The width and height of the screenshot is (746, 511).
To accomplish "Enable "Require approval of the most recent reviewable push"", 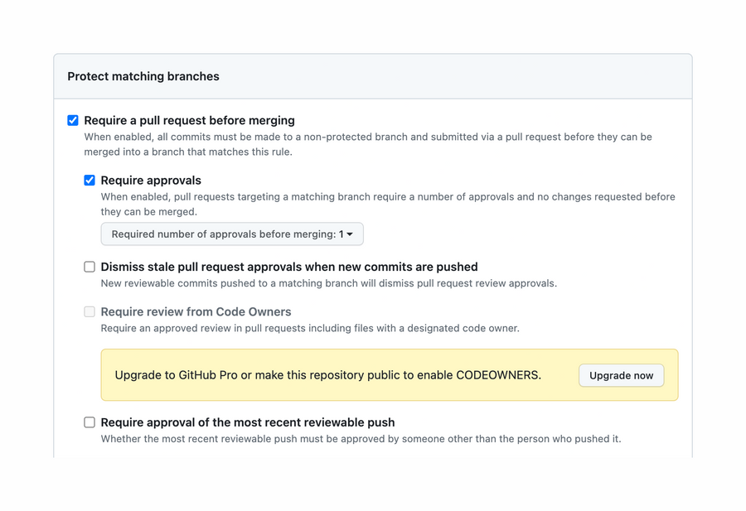I will 89,422.
